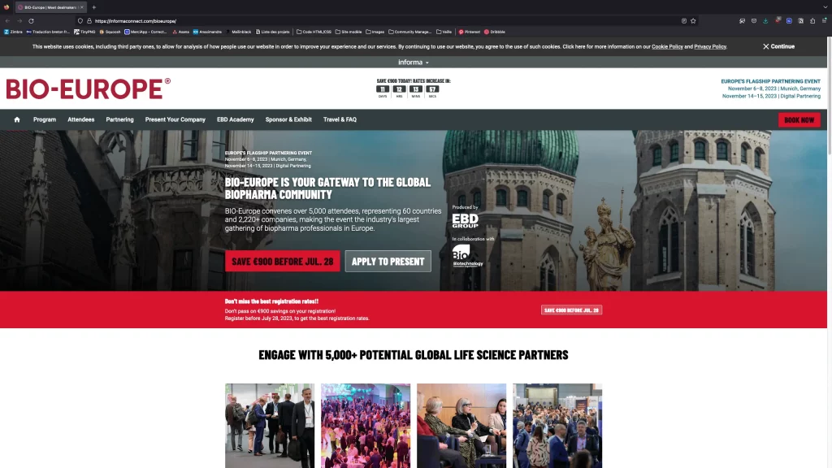This screenshot has width=832, height=468.
Task: Open the Dribbble bookmark
Action: 495,32
